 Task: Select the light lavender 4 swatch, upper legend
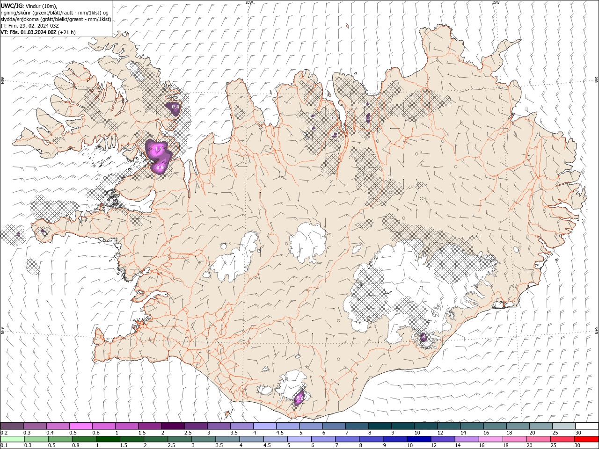(264, 426)
